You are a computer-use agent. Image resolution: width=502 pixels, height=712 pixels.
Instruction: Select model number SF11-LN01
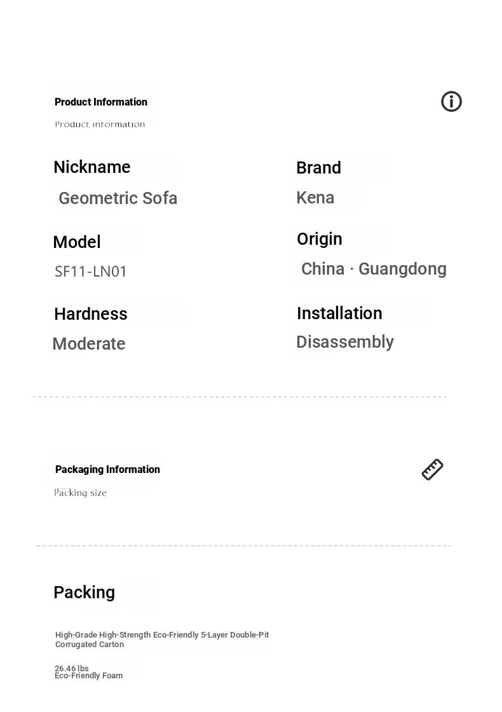point(90,271)
